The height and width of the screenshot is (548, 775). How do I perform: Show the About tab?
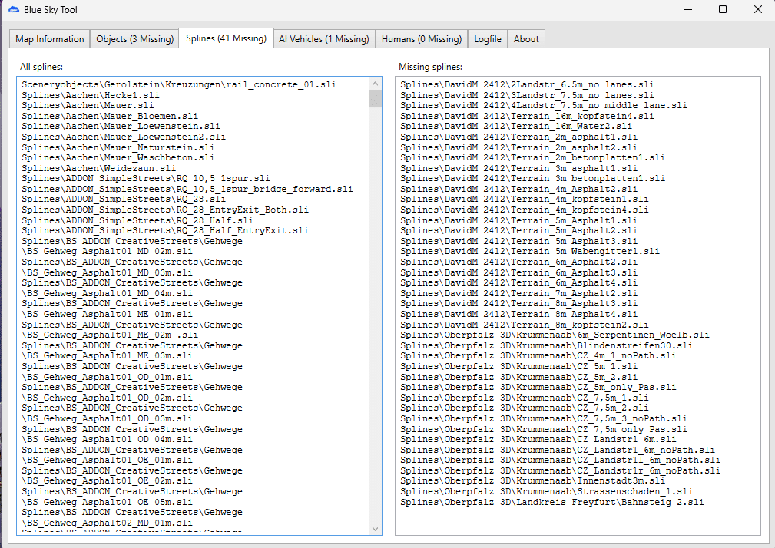coord(526,39)
